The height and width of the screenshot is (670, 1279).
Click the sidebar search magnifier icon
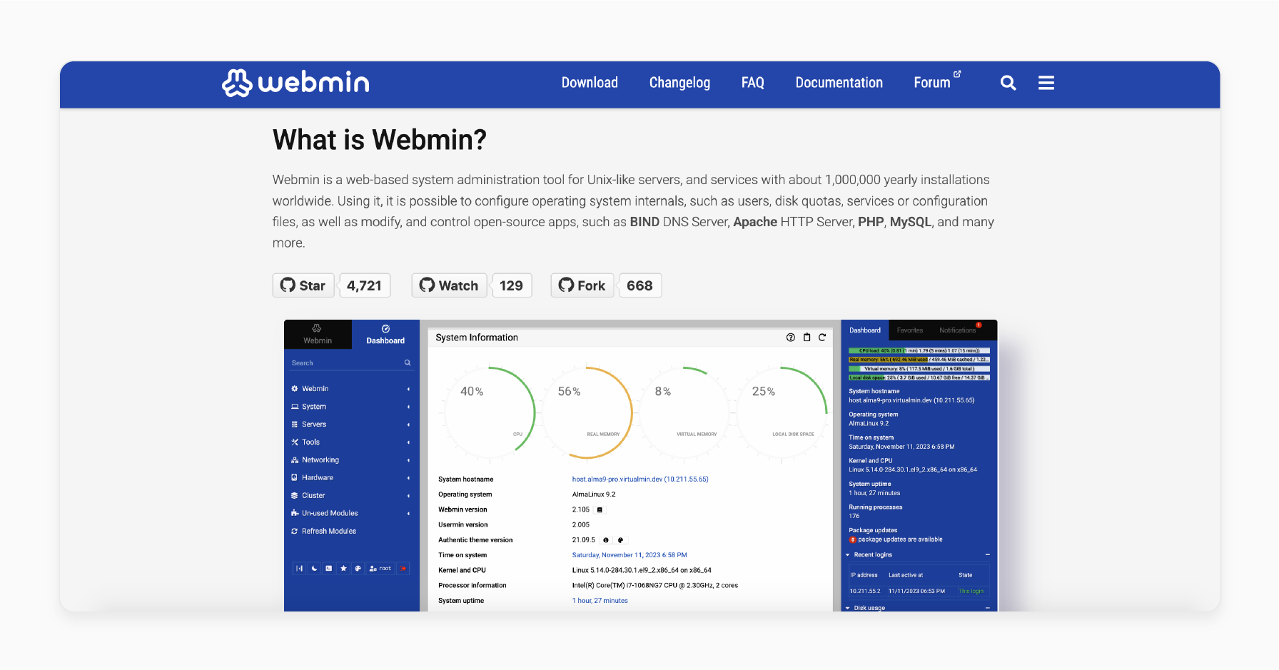(x=408, y=362)
